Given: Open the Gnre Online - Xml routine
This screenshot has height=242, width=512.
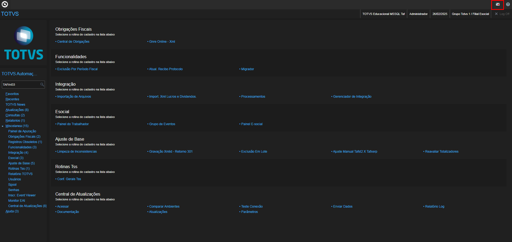Looking at the screenshot, I should coord(162,42).
